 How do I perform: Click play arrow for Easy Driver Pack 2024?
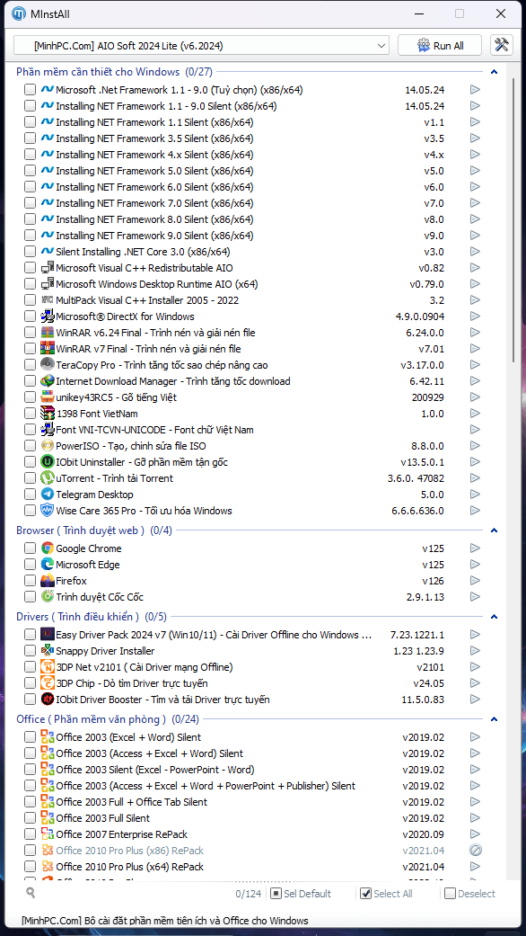[475, 635]
